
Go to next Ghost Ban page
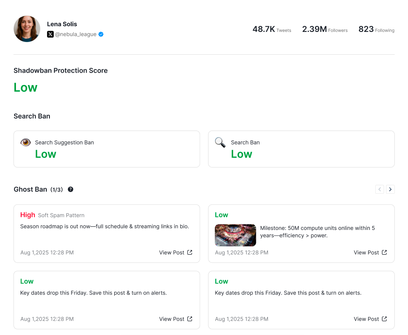(x=390, y=189)
